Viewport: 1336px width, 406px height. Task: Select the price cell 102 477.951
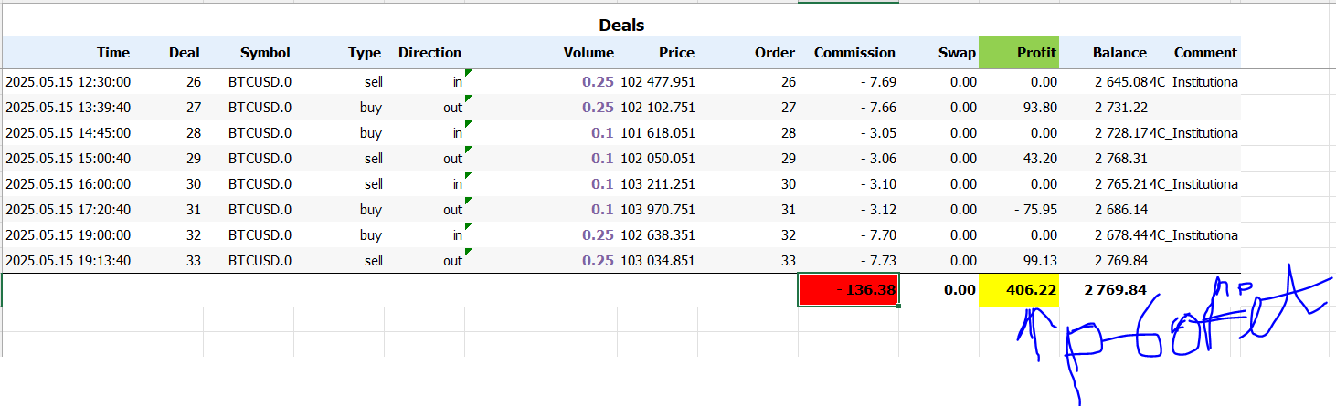[x=657, y=82]
